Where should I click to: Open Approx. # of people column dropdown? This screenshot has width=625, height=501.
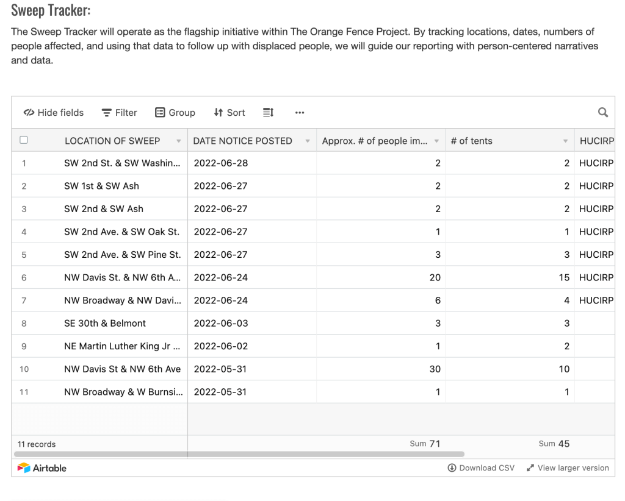(x=436, y=141)
